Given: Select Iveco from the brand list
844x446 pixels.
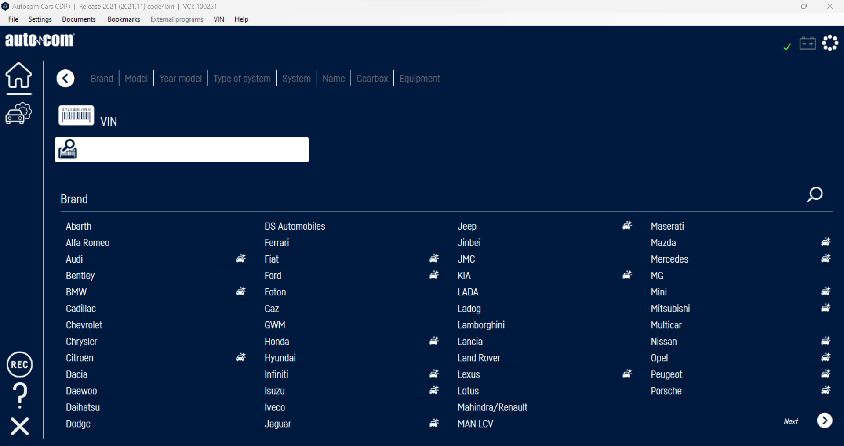Looking at the screenshot, I should pyautogui.click(x=275, y=407).
